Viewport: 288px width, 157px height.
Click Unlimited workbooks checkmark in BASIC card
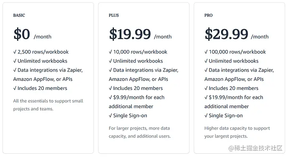pos(15,61)
